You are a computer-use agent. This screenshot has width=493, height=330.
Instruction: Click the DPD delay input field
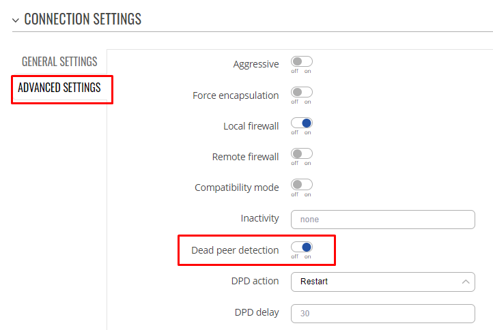382,314
